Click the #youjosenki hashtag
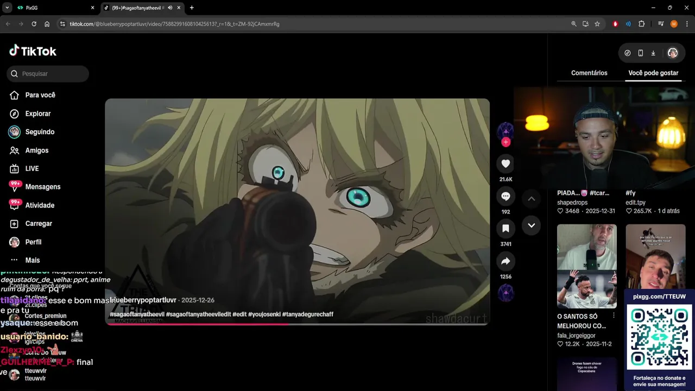The width and height of the screenshot is (695, 391). pyautogui.click(x=264, y=314)
